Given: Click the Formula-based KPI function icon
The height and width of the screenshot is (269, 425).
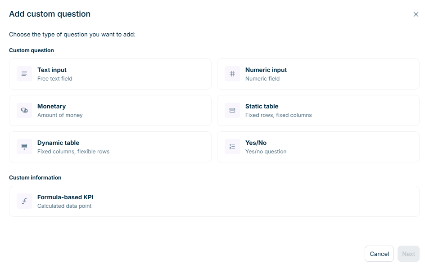Looking at the screenshot, I should (24, 201).
